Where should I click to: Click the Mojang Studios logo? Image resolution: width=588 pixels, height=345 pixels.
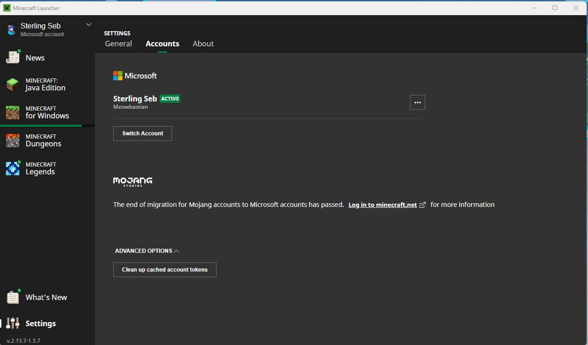tap(133, 182)
